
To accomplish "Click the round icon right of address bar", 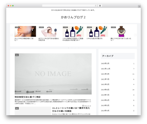I will coord(100,6).
